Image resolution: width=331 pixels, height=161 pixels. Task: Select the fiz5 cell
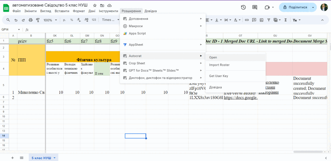pos(55,41)
